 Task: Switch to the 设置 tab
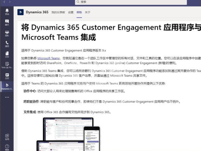71,12
